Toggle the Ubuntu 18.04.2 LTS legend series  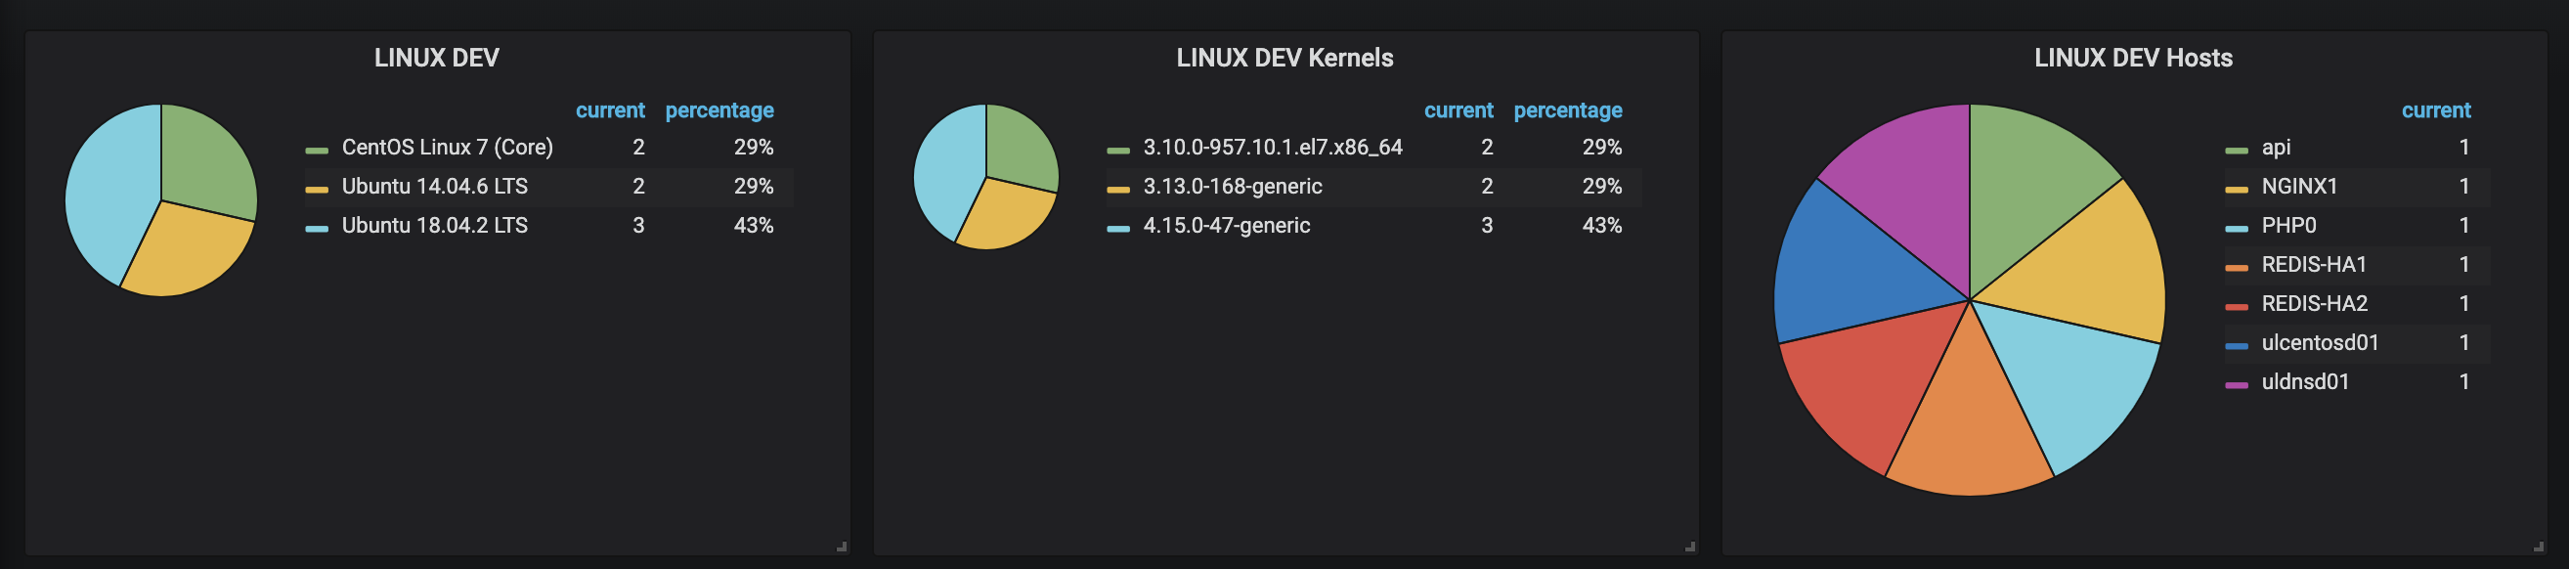click(x=434, y=226)
